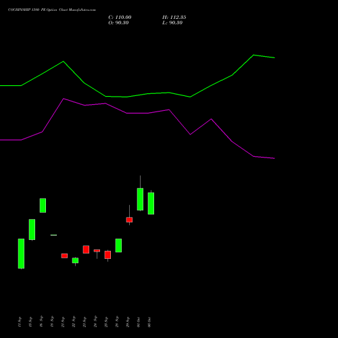Click the open value O: 90.30
This screenshot has height=338, width=338.
pos(118,23)
